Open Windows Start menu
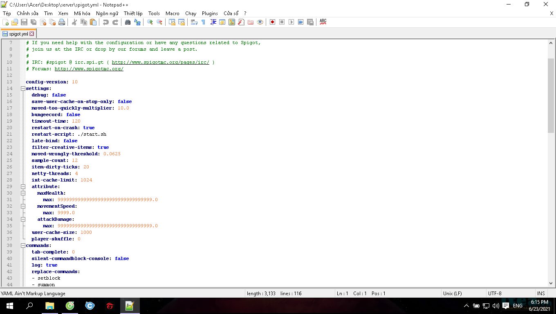The height and width of the screenshot is (314, 556). pos(10,306)
